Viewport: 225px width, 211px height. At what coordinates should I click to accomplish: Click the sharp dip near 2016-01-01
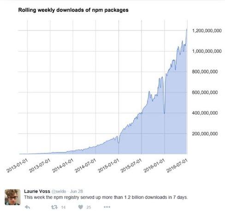164,113
